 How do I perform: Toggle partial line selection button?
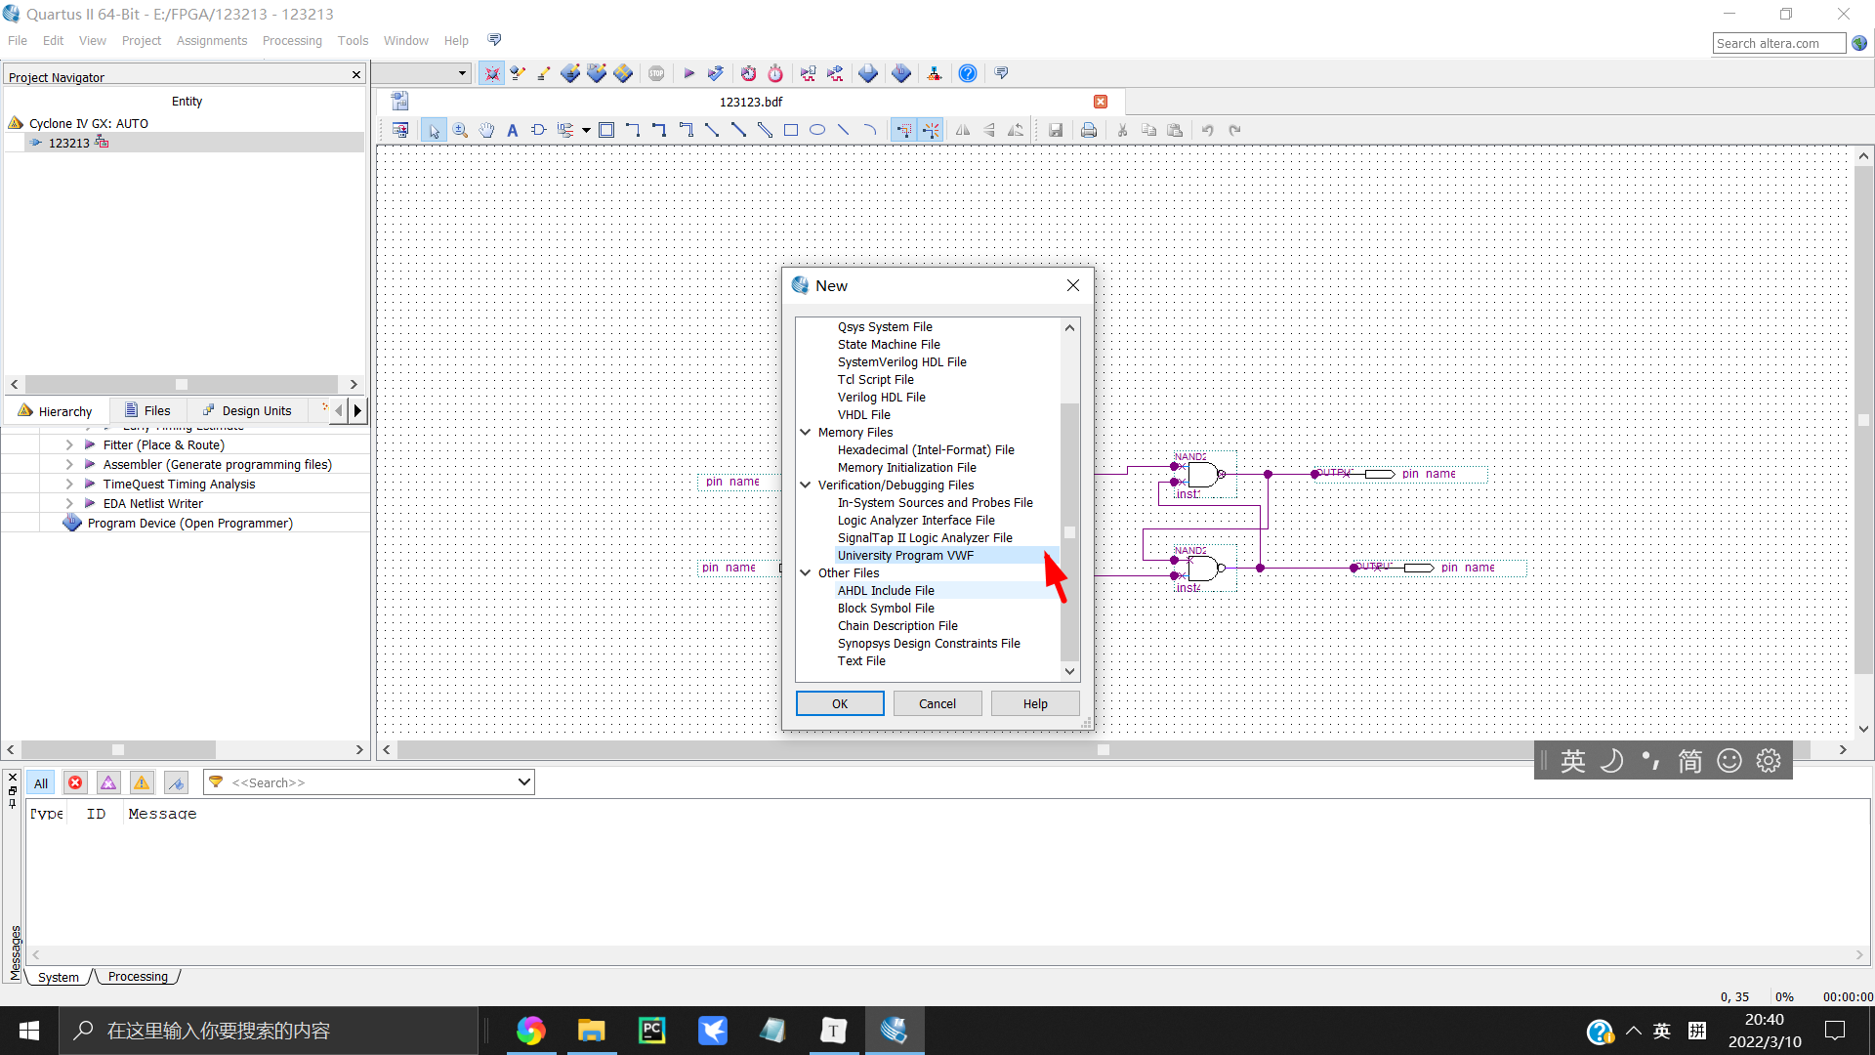[x=931, y=131]
